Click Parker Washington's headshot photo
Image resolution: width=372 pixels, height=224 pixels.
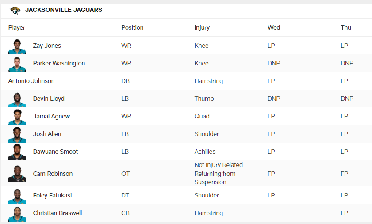(17, 64)
